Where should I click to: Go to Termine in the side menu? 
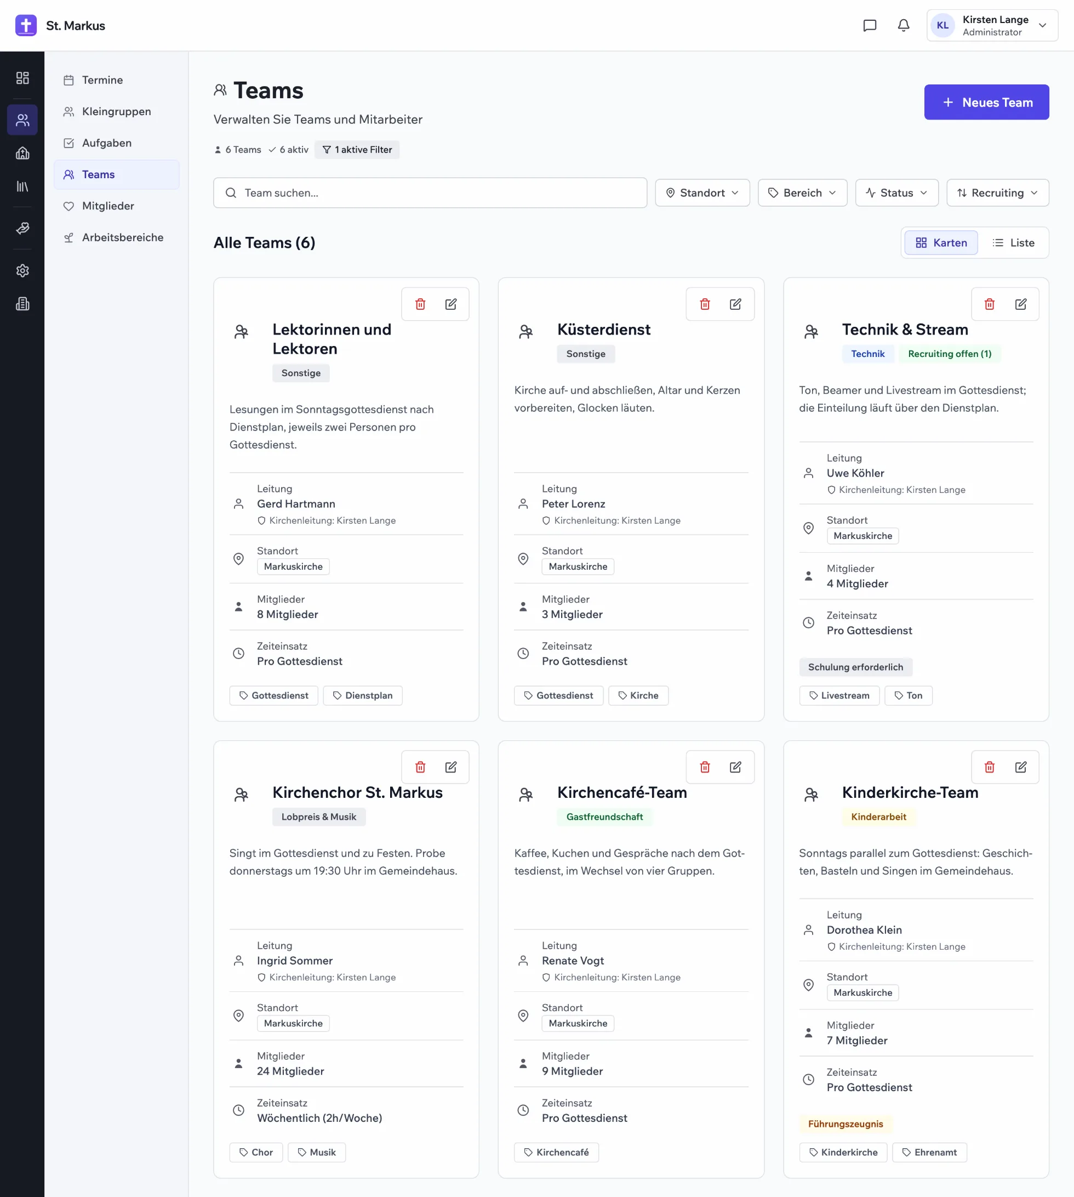[116, 80]
